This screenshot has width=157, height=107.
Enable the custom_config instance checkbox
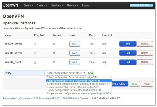35,44
